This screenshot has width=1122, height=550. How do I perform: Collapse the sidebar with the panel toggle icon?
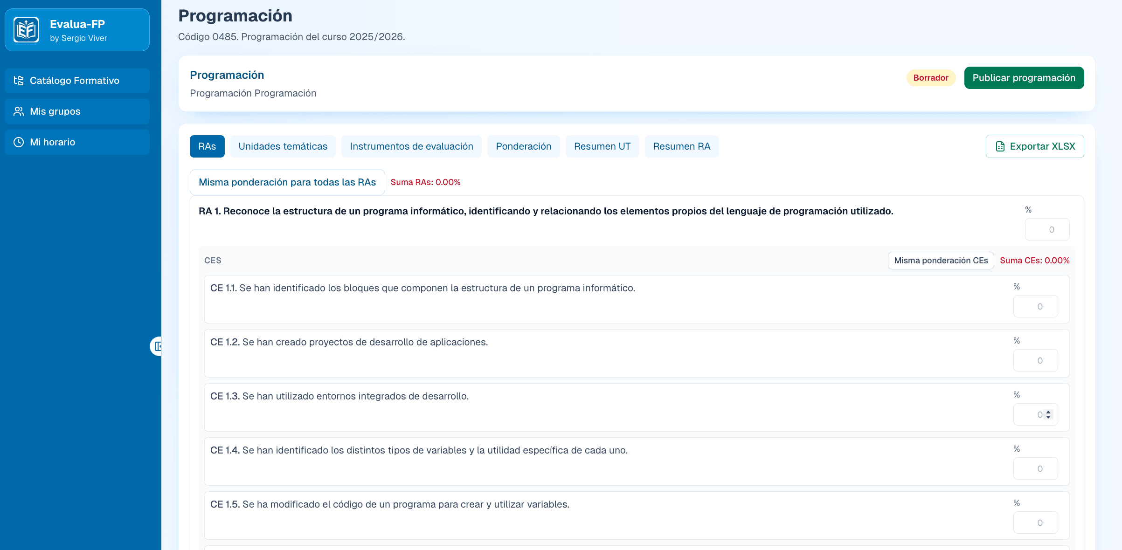[157, 346]
